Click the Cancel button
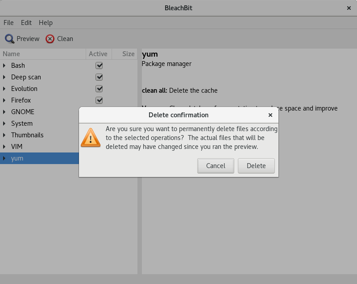The height and width of the screenshot is (284, 357). click(x=216, y=166)
